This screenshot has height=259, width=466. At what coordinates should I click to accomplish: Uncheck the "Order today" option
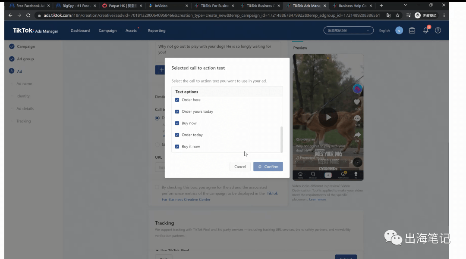(x=177, y=135)
